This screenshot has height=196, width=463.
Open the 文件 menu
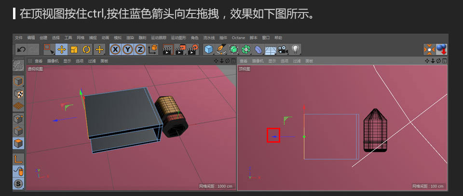(x=19, y=38)
